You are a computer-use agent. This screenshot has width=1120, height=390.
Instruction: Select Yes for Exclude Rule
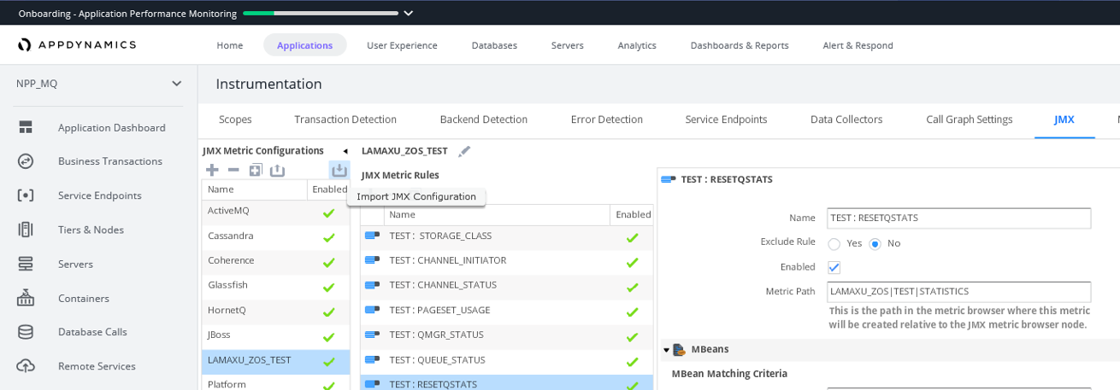tap(834, 244)
